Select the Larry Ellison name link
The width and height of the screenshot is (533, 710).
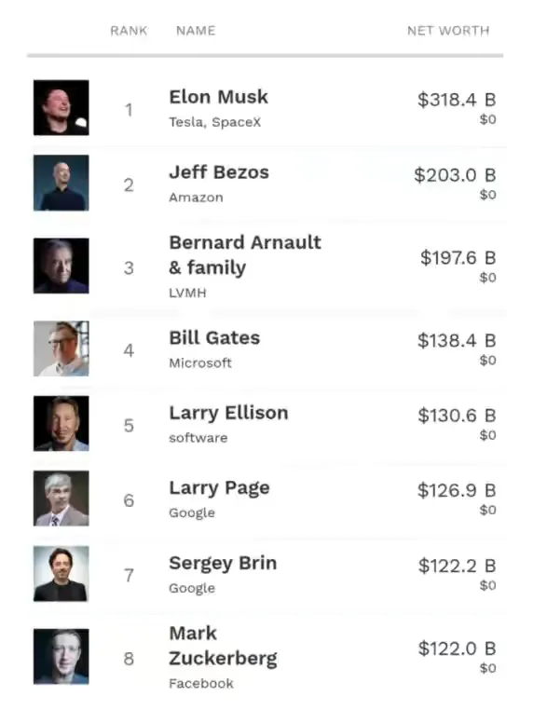point(228,413)
